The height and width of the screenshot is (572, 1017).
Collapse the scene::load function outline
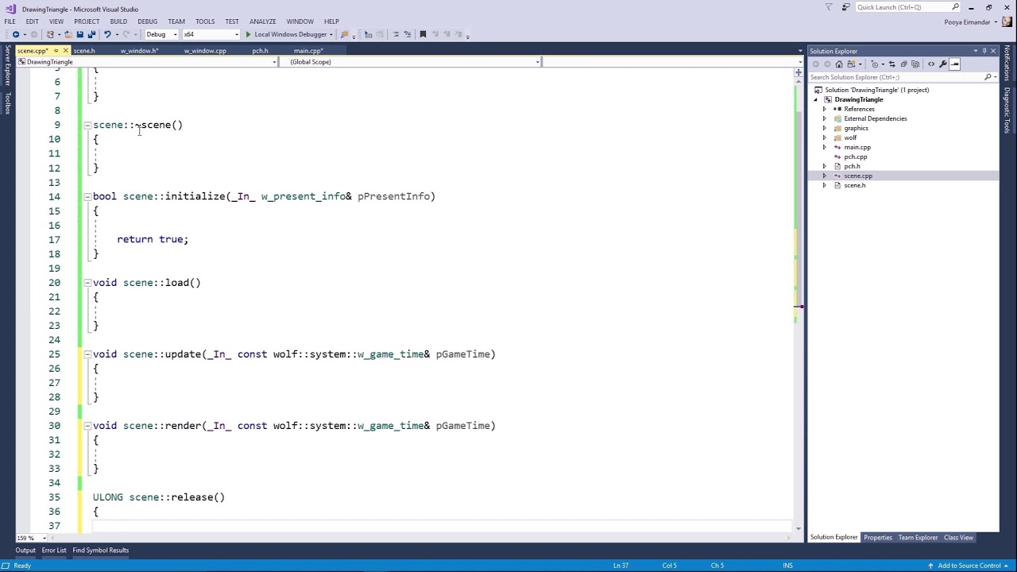pos(87,283)
